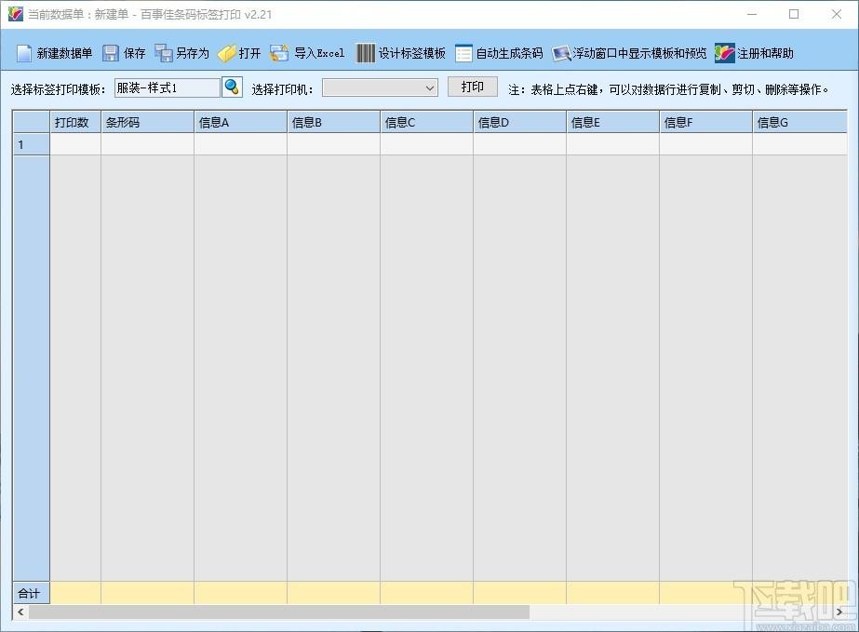Select the 信息E column header
The height and width of the screenshot is (632, 859).
click(x=613, y=122)
